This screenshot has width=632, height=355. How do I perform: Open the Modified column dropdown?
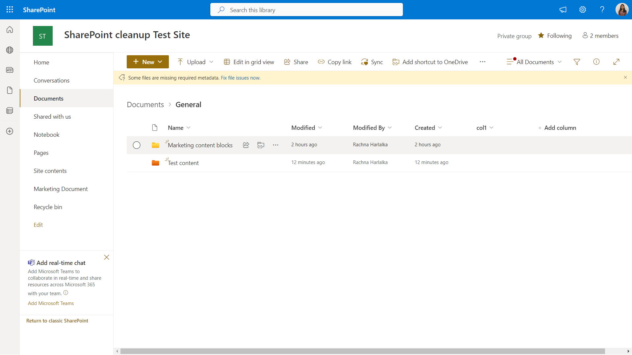click(320, 128)
